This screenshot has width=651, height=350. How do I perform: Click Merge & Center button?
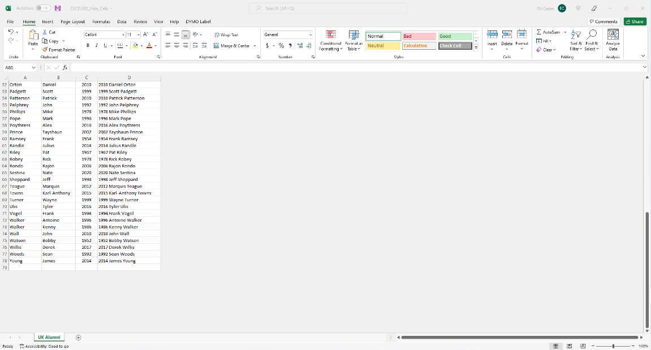tap(232, 46)
